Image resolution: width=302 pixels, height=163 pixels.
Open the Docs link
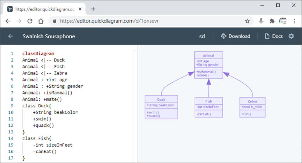274,36
